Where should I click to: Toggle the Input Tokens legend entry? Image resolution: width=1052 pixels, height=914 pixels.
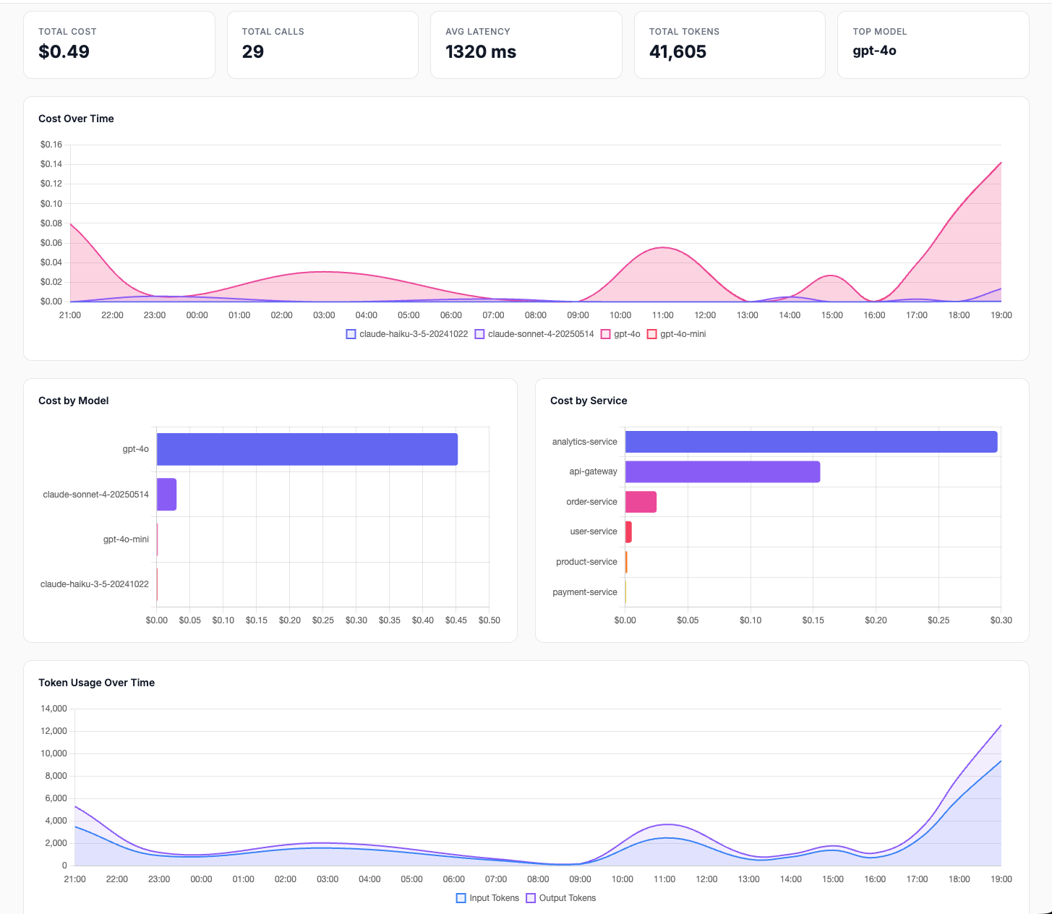click(x=489, y=897)
